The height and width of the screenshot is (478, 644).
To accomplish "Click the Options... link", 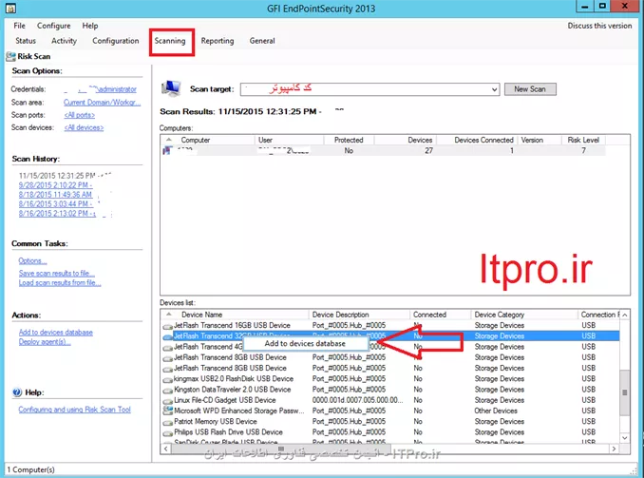I will (33, 261).
